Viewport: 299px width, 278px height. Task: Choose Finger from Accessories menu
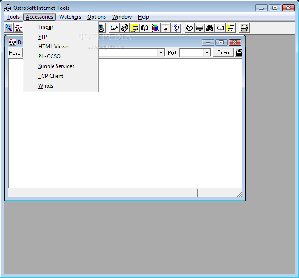tap(61, 27)
